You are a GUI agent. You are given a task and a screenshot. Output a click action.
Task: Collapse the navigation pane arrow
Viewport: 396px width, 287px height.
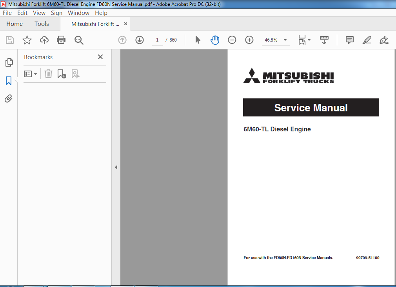[116, 167]
